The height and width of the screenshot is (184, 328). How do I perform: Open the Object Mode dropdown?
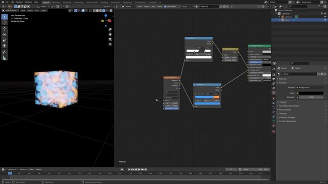click(10, 11)
